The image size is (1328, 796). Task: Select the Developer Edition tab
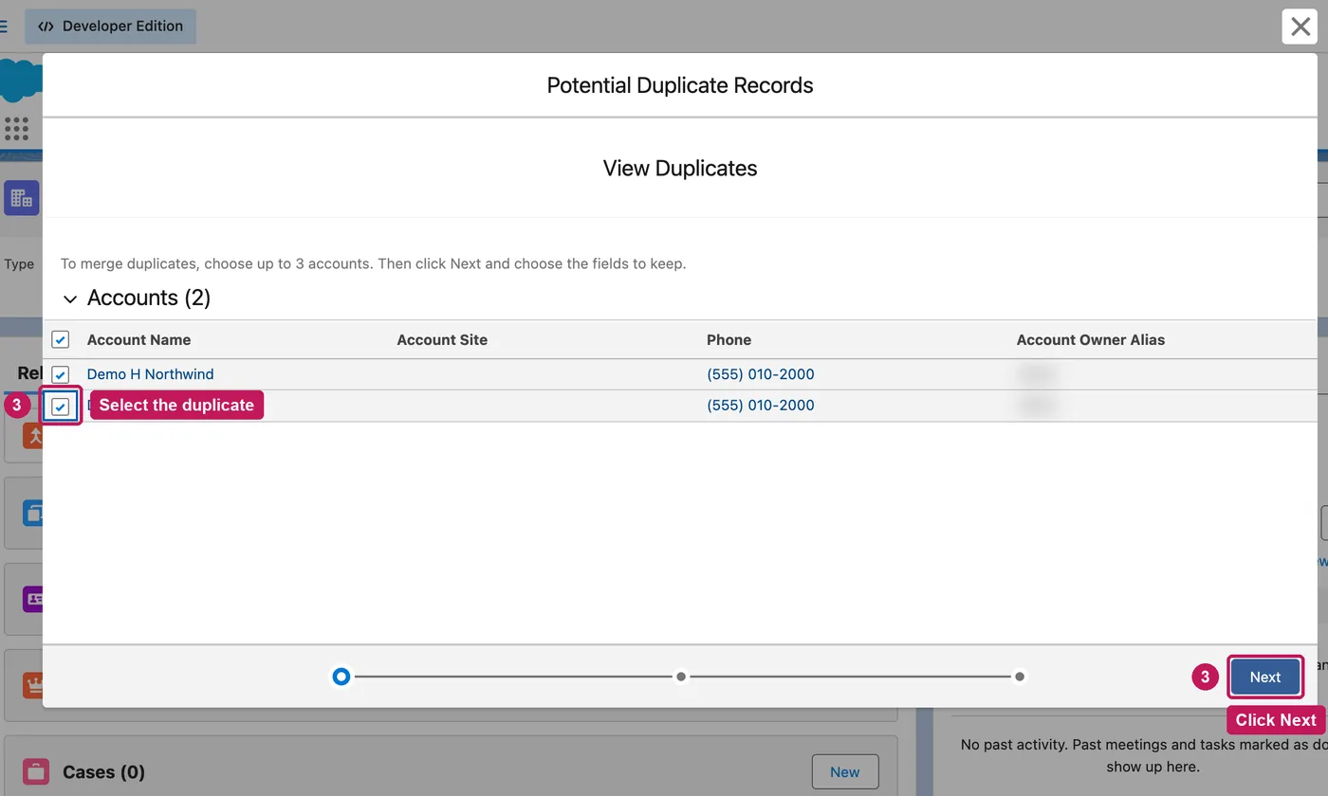(110, 27)
